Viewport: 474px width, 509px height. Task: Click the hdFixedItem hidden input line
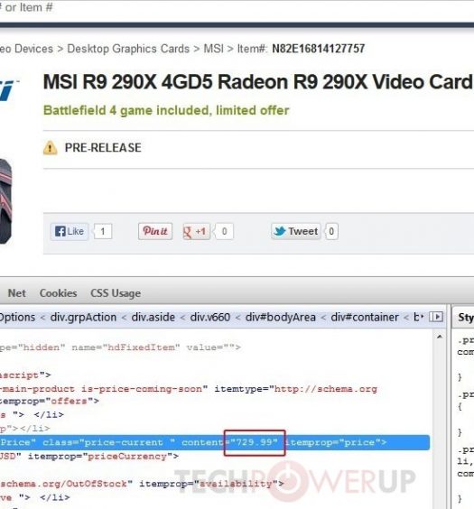tap(120, 347)
